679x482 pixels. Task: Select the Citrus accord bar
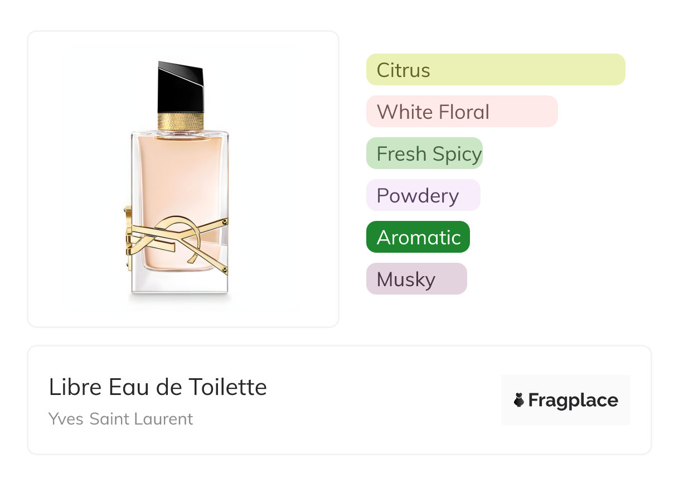(x=495, y=70)
